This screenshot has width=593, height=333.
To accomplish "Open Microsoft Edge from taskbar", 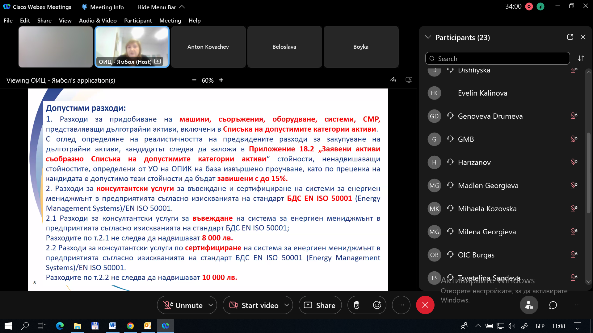I will [60, 326].
